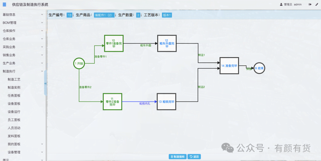Select the "9 结束" end node
Viewport: 321px width, 161px height.
tap(259, 68)
